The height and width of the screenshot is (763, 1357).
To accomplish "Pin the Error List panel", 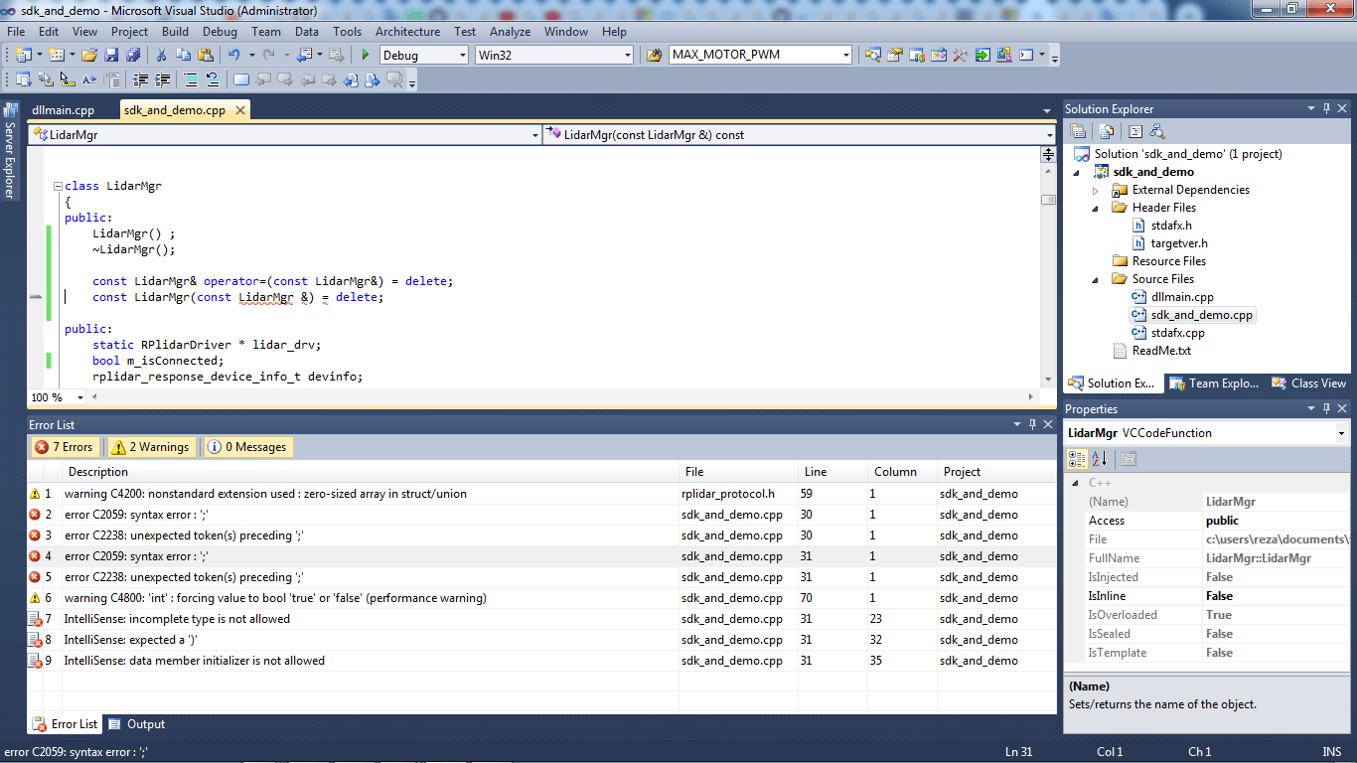I will click(x=1031, y=424).
